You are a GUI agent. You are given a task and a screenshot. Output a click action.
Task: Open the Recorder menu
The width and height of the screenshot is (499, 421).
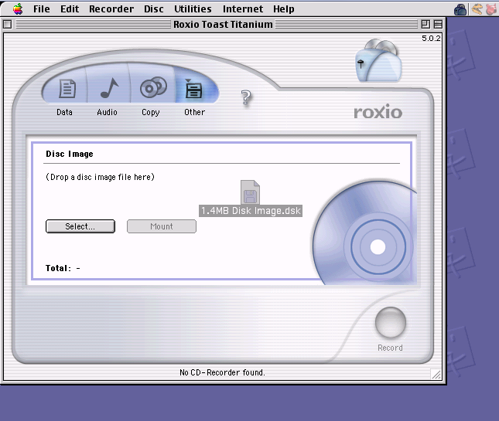click(x=111, y=9)
